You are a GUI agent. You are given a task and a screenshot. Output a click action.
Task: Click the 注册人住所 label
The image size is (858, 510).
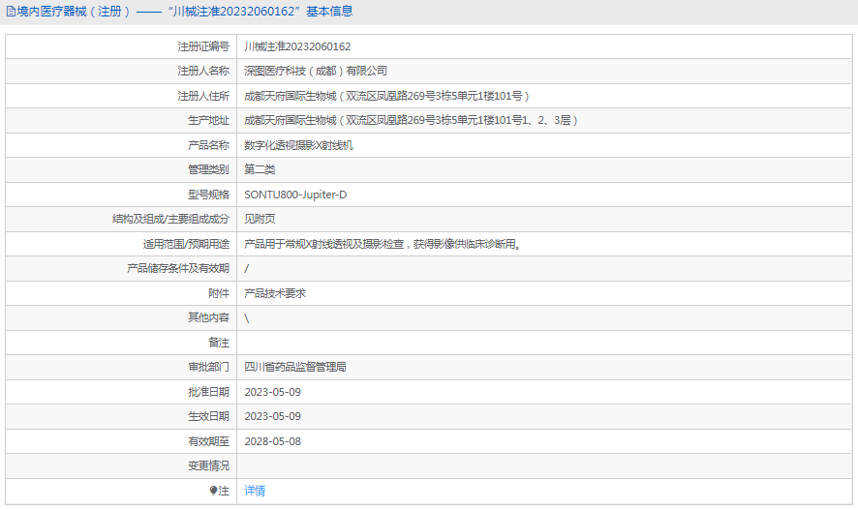203,96
